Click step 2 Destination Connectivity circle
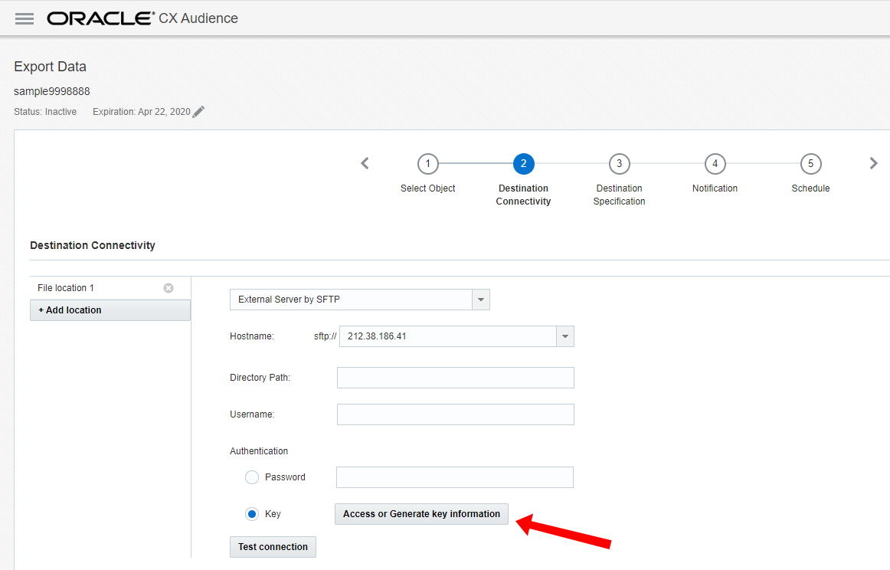Viewport: 890px width, 570px height. [x=523, y=163]
